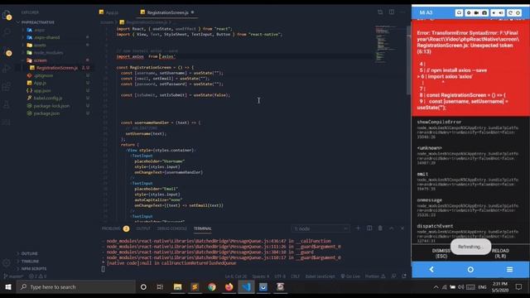Tap the Android home circle on the phone

pos(470,269)
